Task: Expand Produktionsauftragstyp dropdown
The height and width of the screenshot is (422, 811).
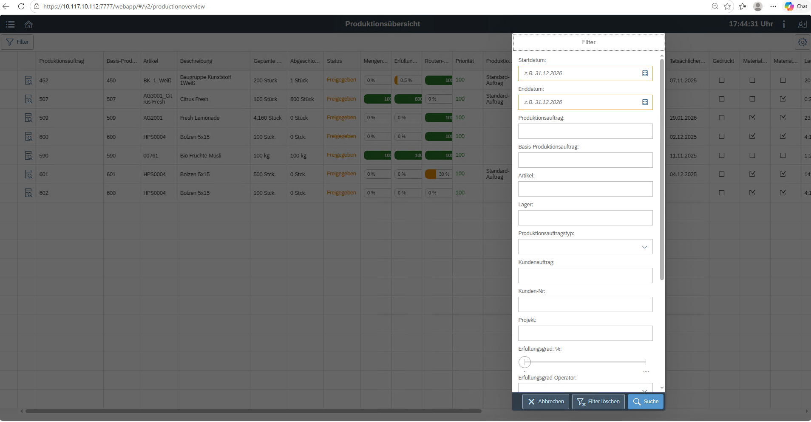Action: click(x=644, y=247)
